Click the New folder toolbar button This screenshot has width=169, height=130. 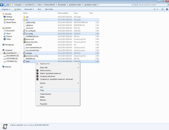(x=49, y=9)
